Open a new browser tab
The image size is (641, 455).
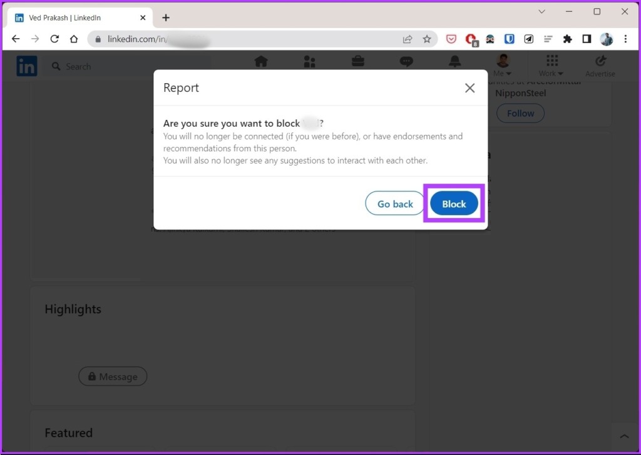[165, 17]
